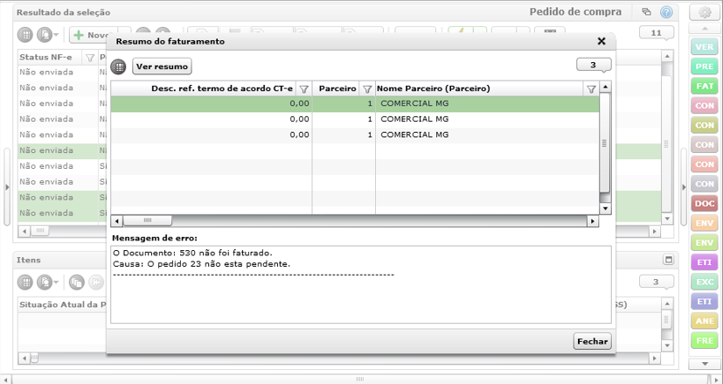The width and height of the screenshot is (723, 384).
Task: Click the pink CON sidebar button
Action: [x=705, y=106]
